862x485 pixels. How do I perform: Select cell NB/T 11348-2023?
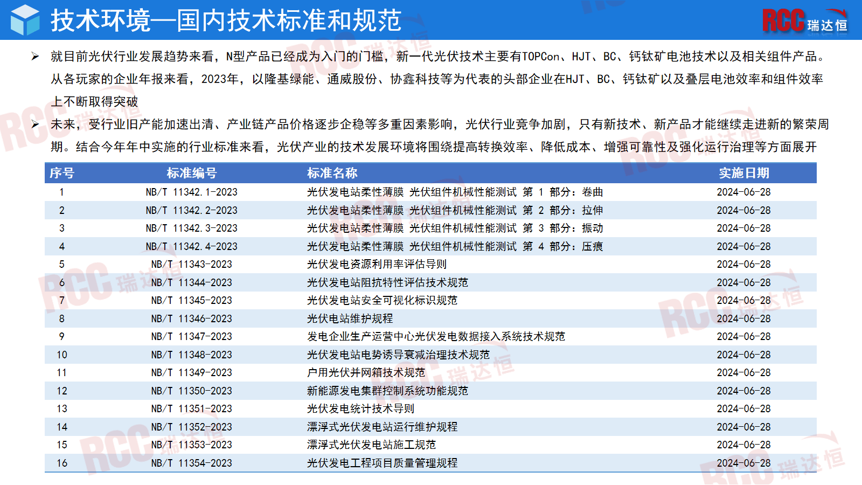tap(192, 355)
